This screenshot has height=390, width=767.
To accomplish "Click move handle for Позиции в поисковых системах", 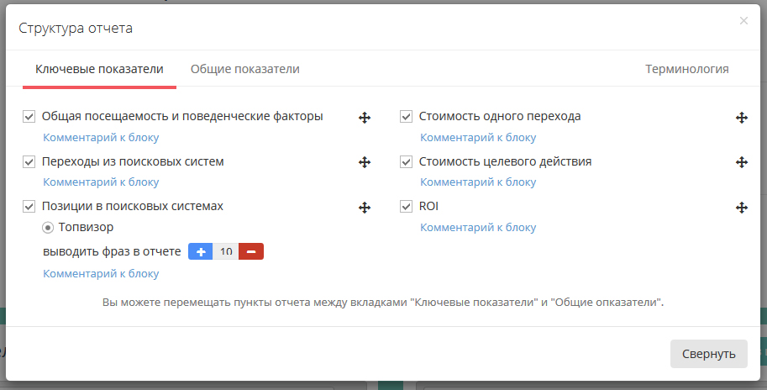I will (x=365, y=208).
